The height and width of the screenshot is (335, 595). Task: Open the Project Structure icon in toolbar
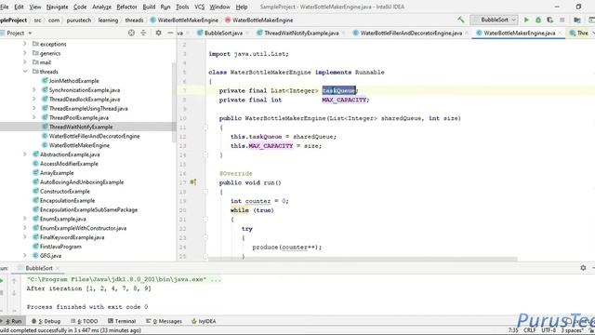pyautogui.click(x=577, y=20)
